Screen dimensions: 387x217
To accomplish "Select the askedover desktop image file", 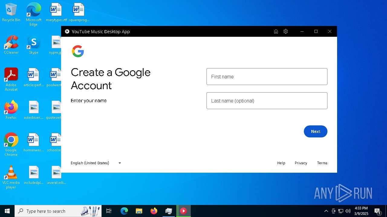I will pyautogui.click(x=34, y=110).
